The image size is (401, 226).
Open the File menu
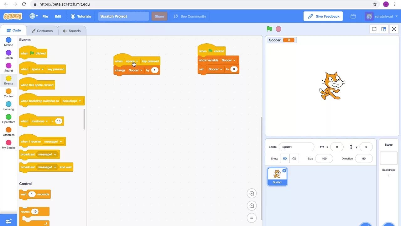click(x=45, y=16)
